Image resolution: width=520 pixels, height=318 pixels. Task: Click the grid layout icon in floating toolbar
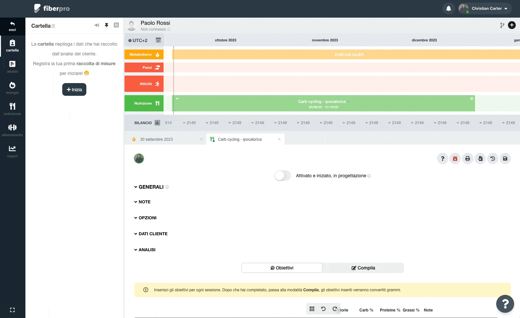[x=312, y=309]
